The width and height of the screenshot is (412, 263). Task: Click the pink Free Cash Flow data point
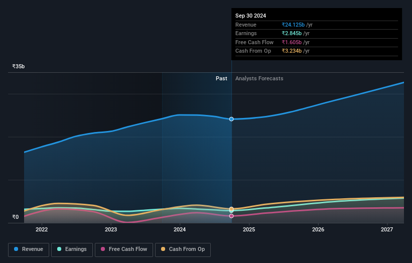coord(231,216)
